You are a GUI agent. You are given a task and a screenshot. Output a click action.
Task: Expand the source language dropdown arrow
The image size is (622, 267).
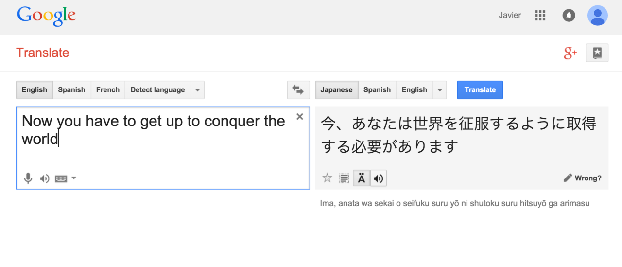coord(197,90)
